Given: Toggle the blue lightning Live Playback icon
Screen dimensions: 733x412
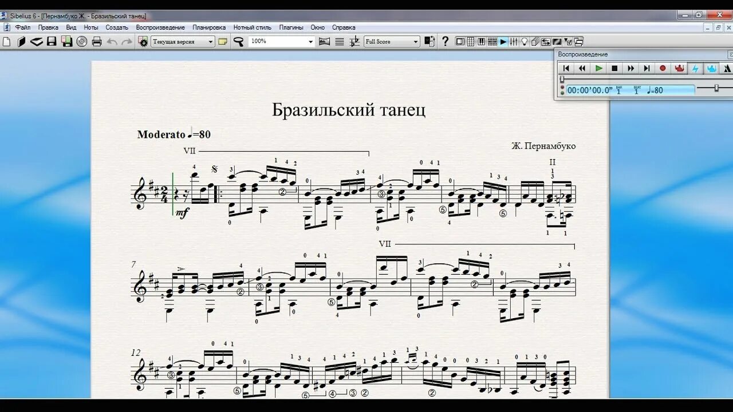Looking at the screenshot, I should (695, 68).
